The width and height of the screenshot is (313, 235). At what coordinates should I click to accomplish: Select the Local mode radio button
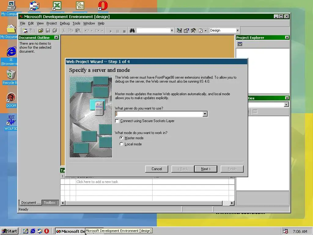click(x=121, y=144)
